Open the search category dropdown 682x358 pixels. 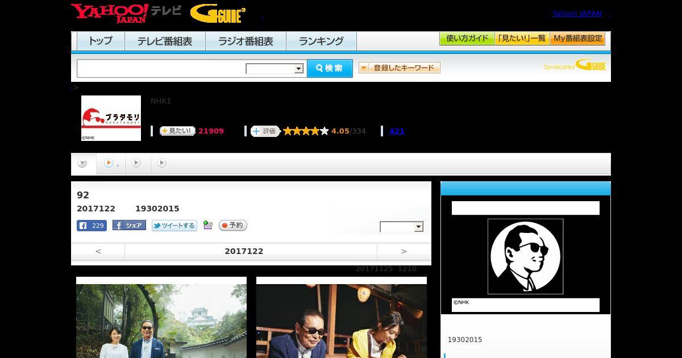tap(275, 69)
